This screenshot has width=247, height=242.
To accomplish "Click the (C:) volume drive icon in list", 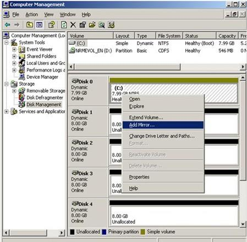I will pyautogui.click(x=72, y=43).
